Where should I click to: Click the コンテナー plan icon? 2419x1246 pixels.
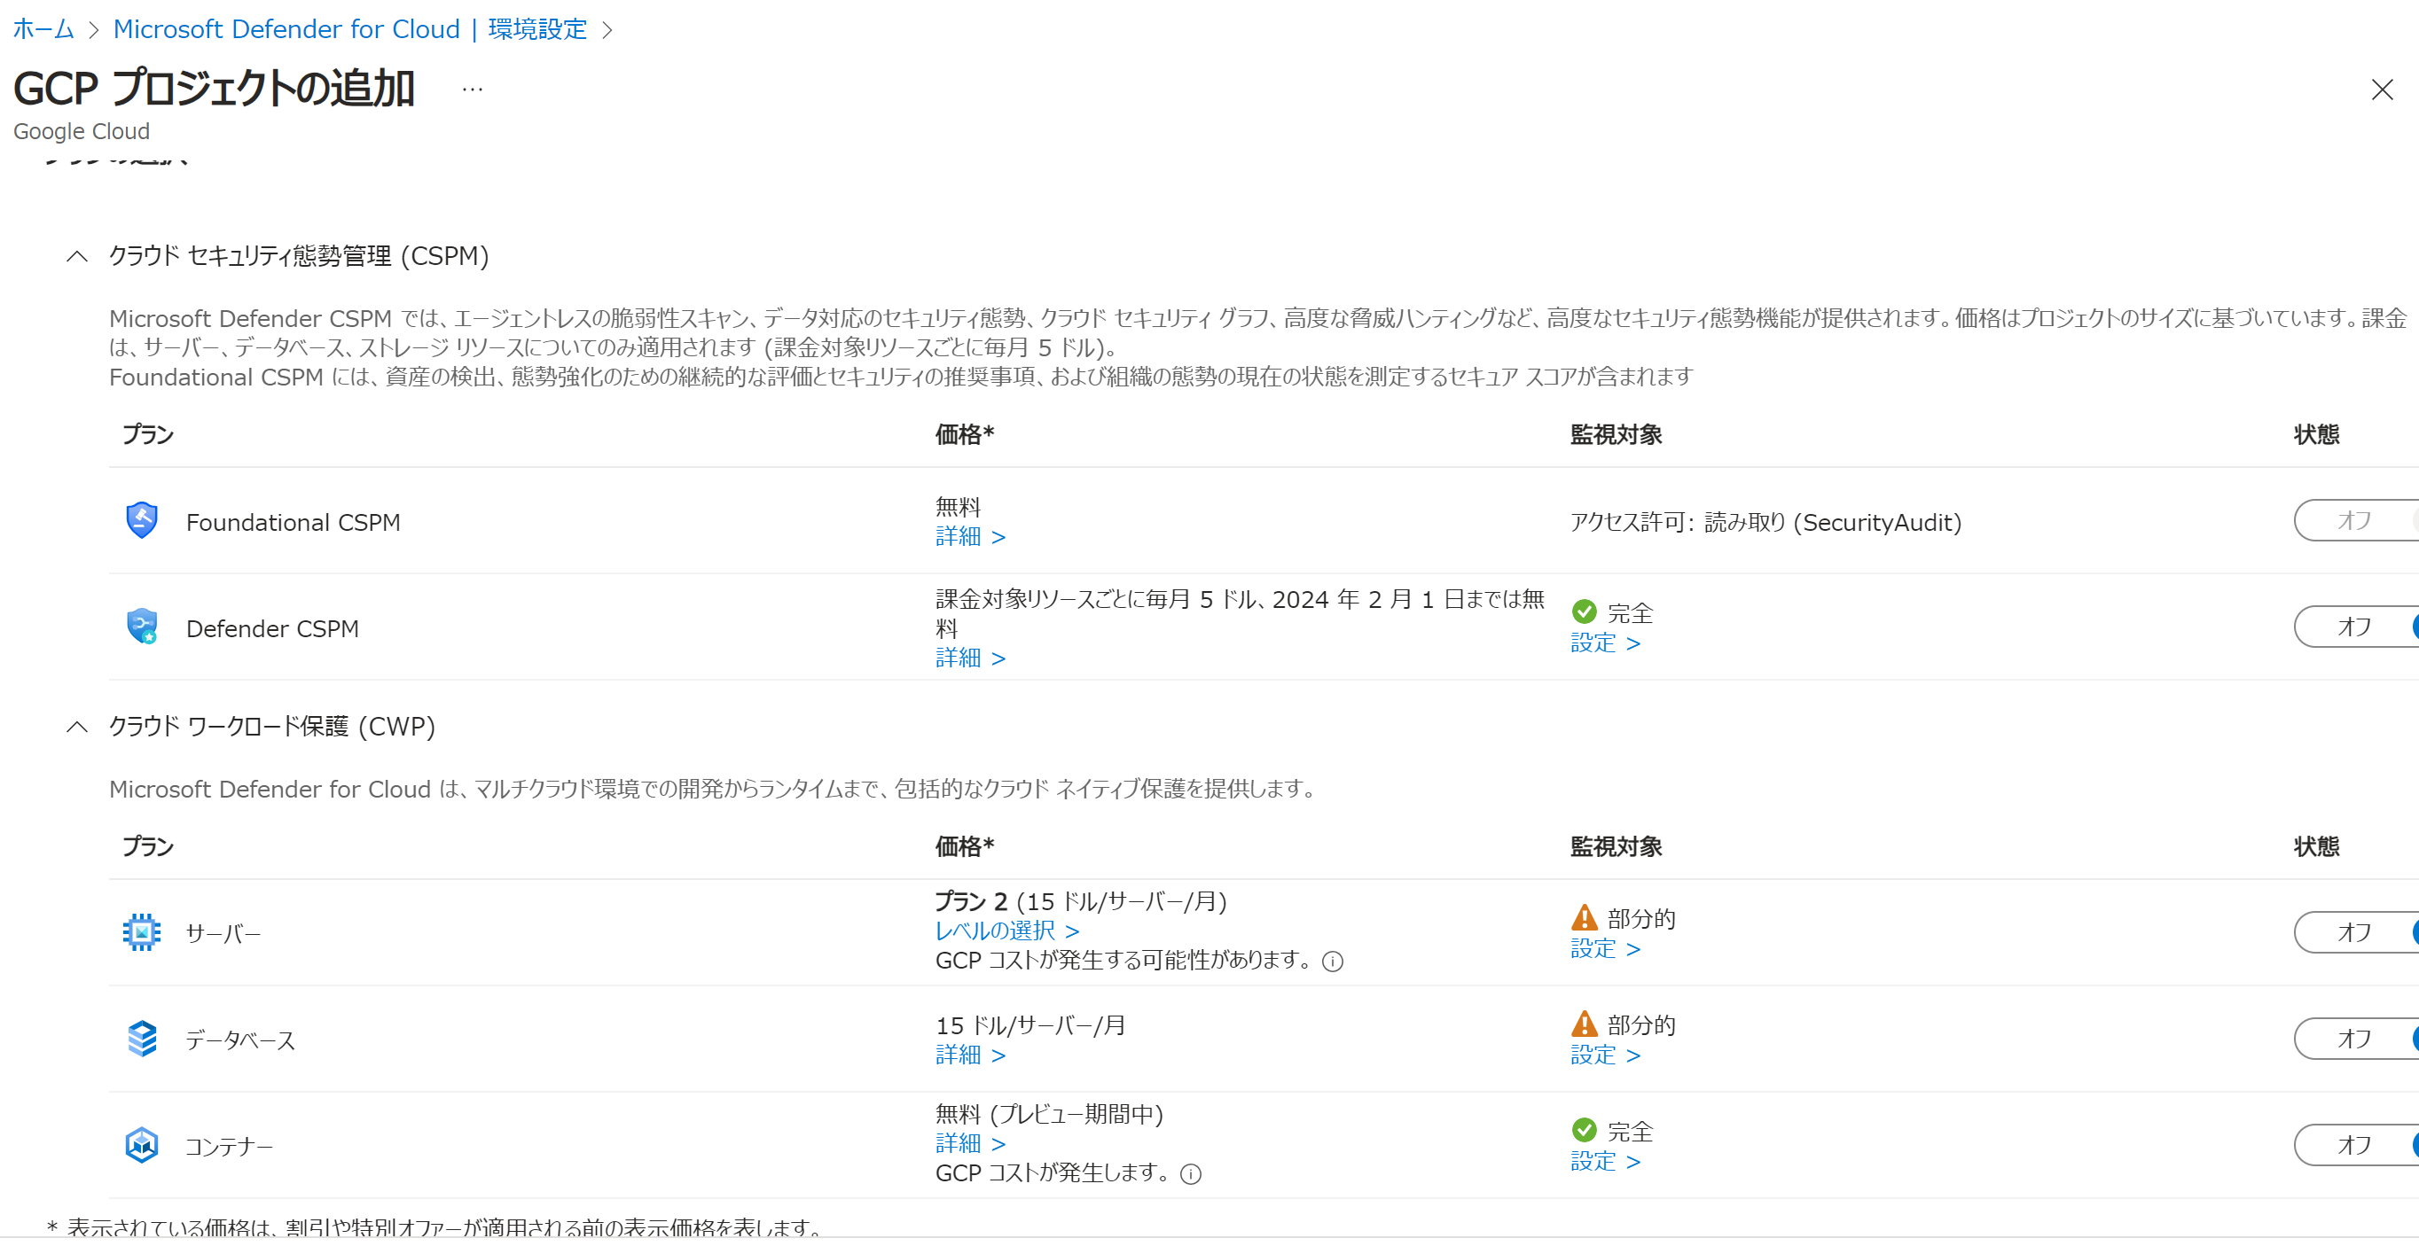tap(142, 1145)
